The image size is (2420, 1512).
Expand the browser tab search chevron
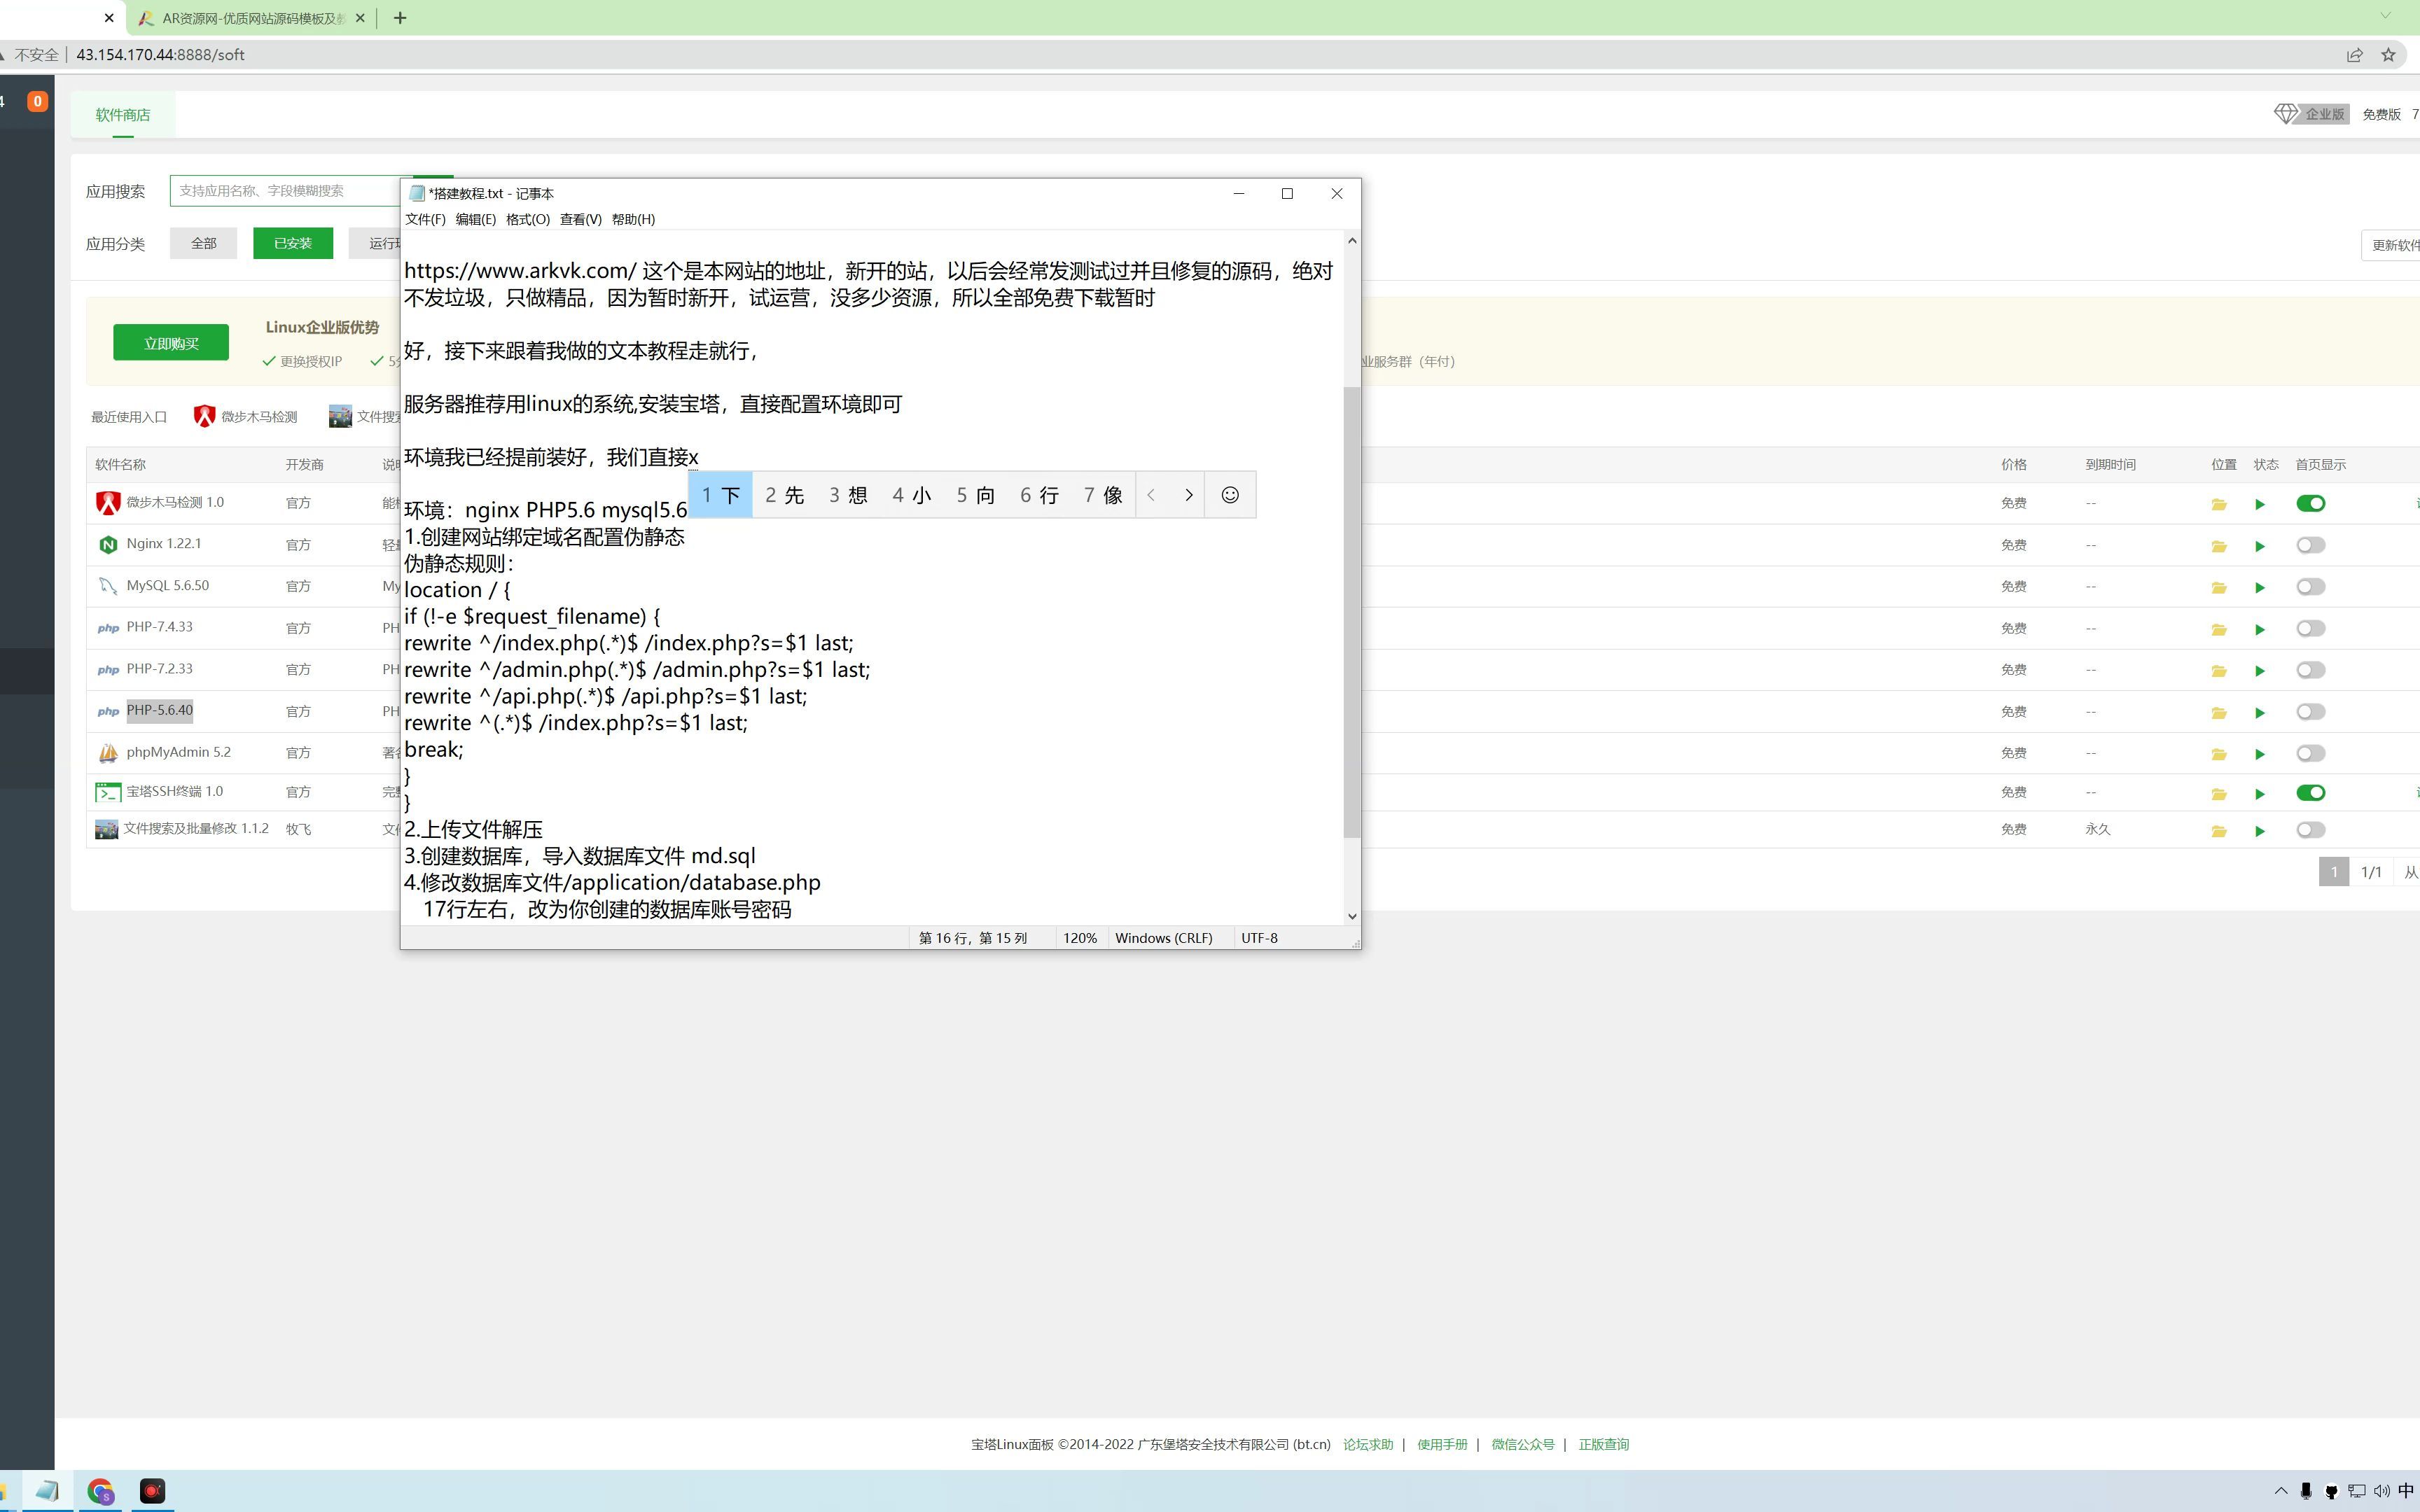pos(2385,16)
